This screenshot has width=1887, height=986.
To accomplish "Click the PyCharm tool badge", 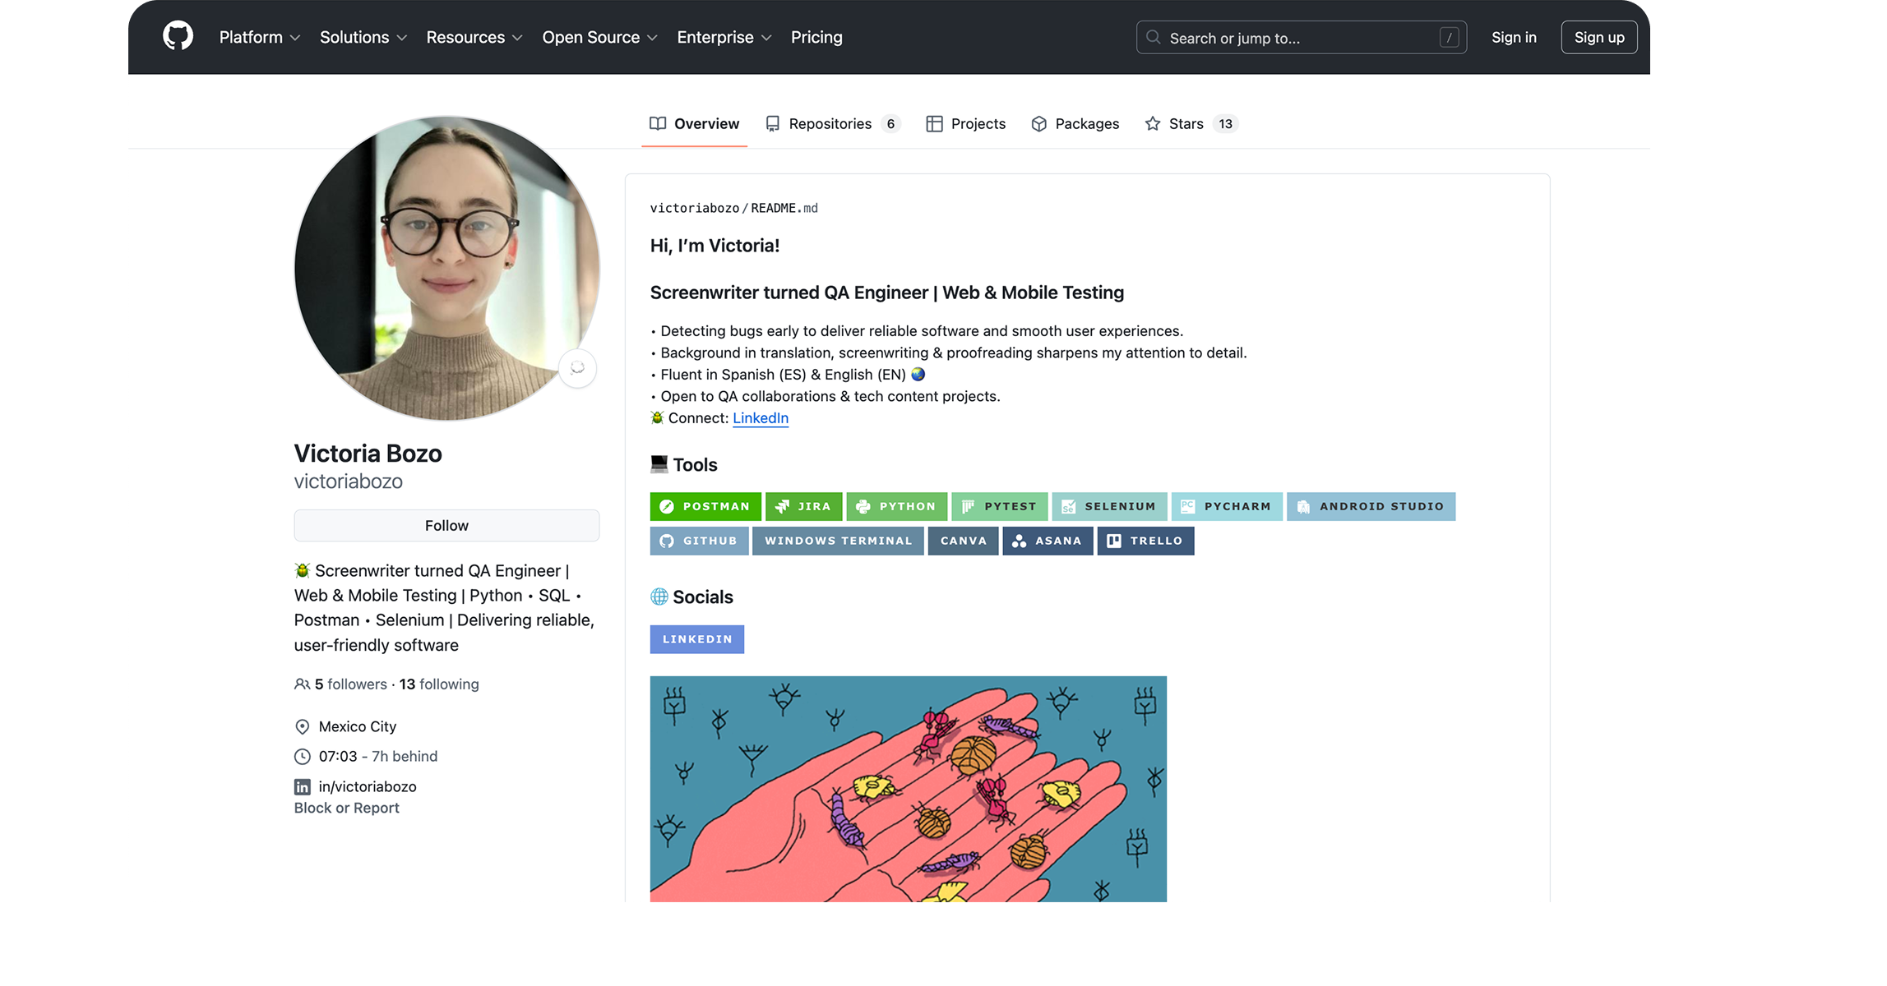I will [x=1226, y=506].
